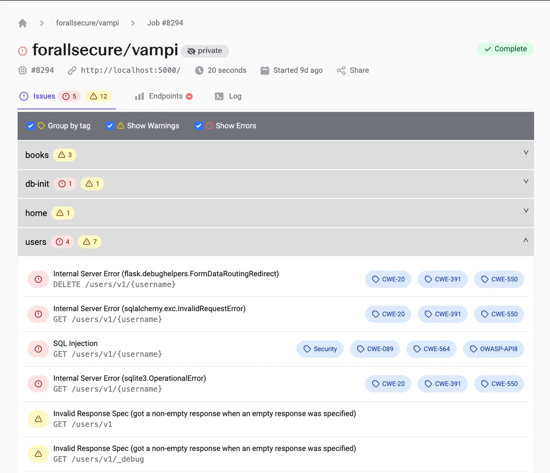Click the red error icon for SQL Injection
550x473 pixels.
pos(38,349)
